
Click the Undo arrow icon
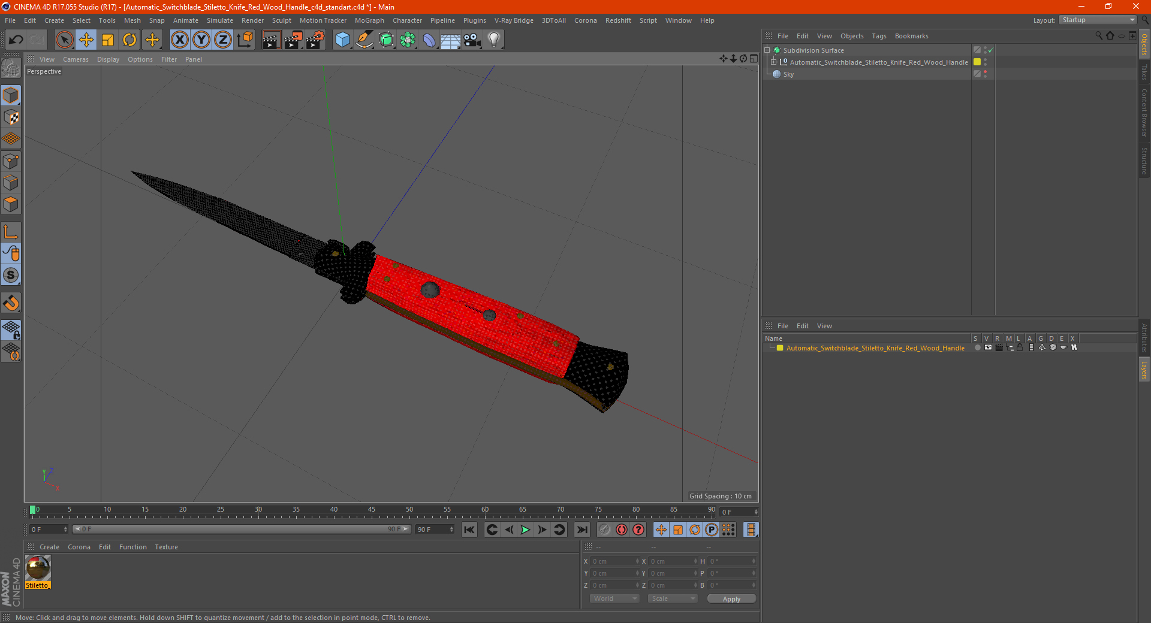(16, 40)
